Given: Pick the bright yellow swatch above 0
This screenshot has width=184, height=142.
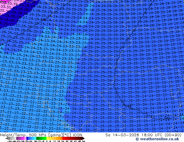Looking at the screenshot, I should pyautogui.click(x=47, y=138).
